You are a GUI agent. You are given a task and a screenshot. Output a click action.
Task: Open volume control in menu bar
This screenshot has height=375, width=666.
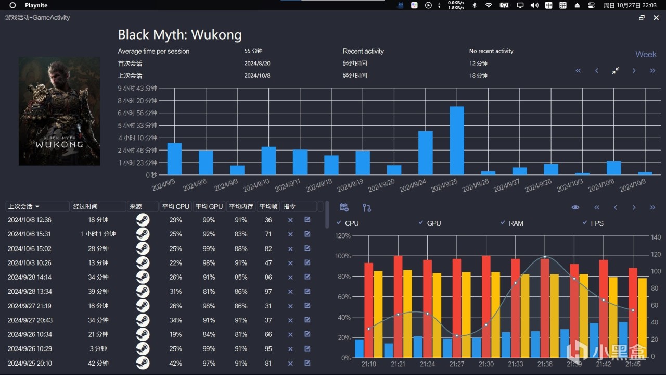pos(534,5)
